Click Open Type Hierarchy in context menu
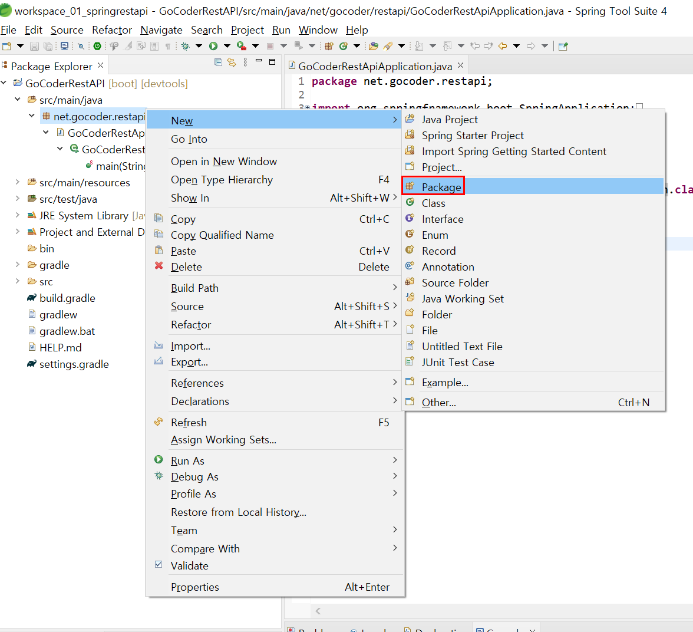The width and height of the screenshot is (693, 632). [x=275, y=180]
